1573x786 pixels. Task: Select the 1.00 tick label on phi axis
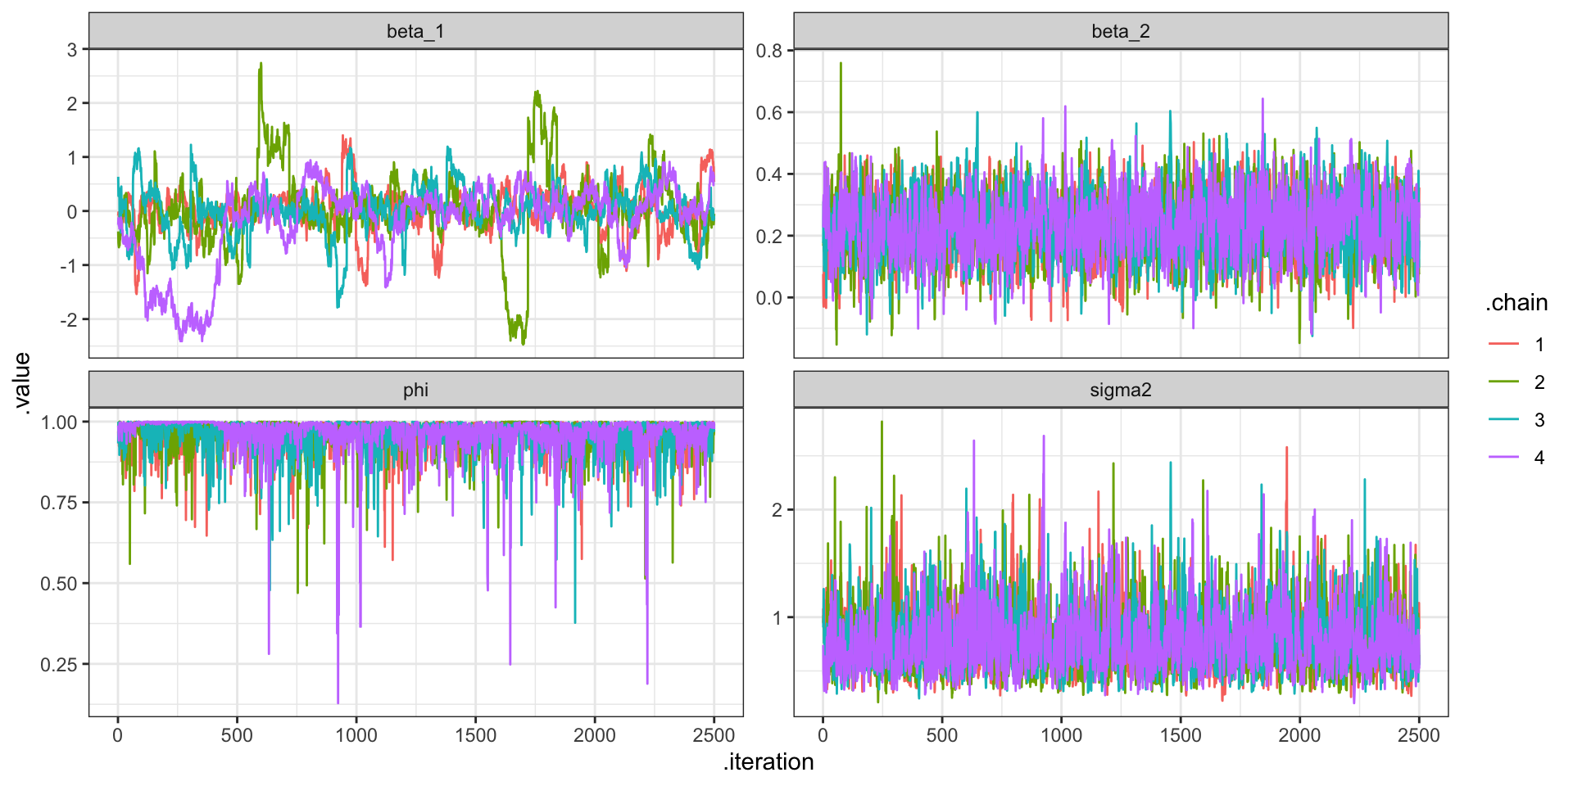tap(59, 422)
